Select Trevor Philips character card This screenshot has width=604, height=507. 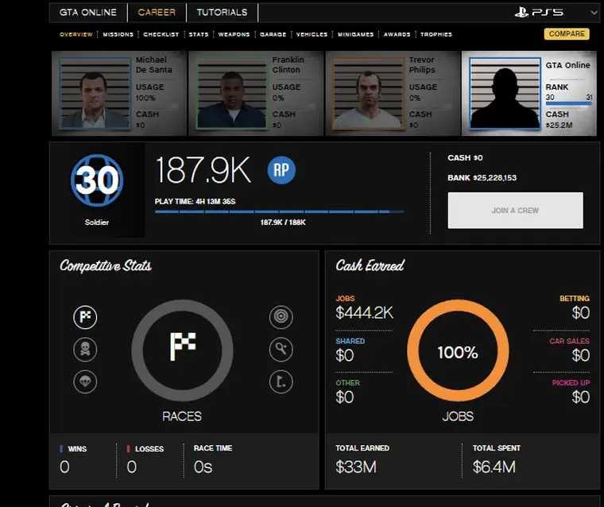pyautogui.click(x=393, y=93)
